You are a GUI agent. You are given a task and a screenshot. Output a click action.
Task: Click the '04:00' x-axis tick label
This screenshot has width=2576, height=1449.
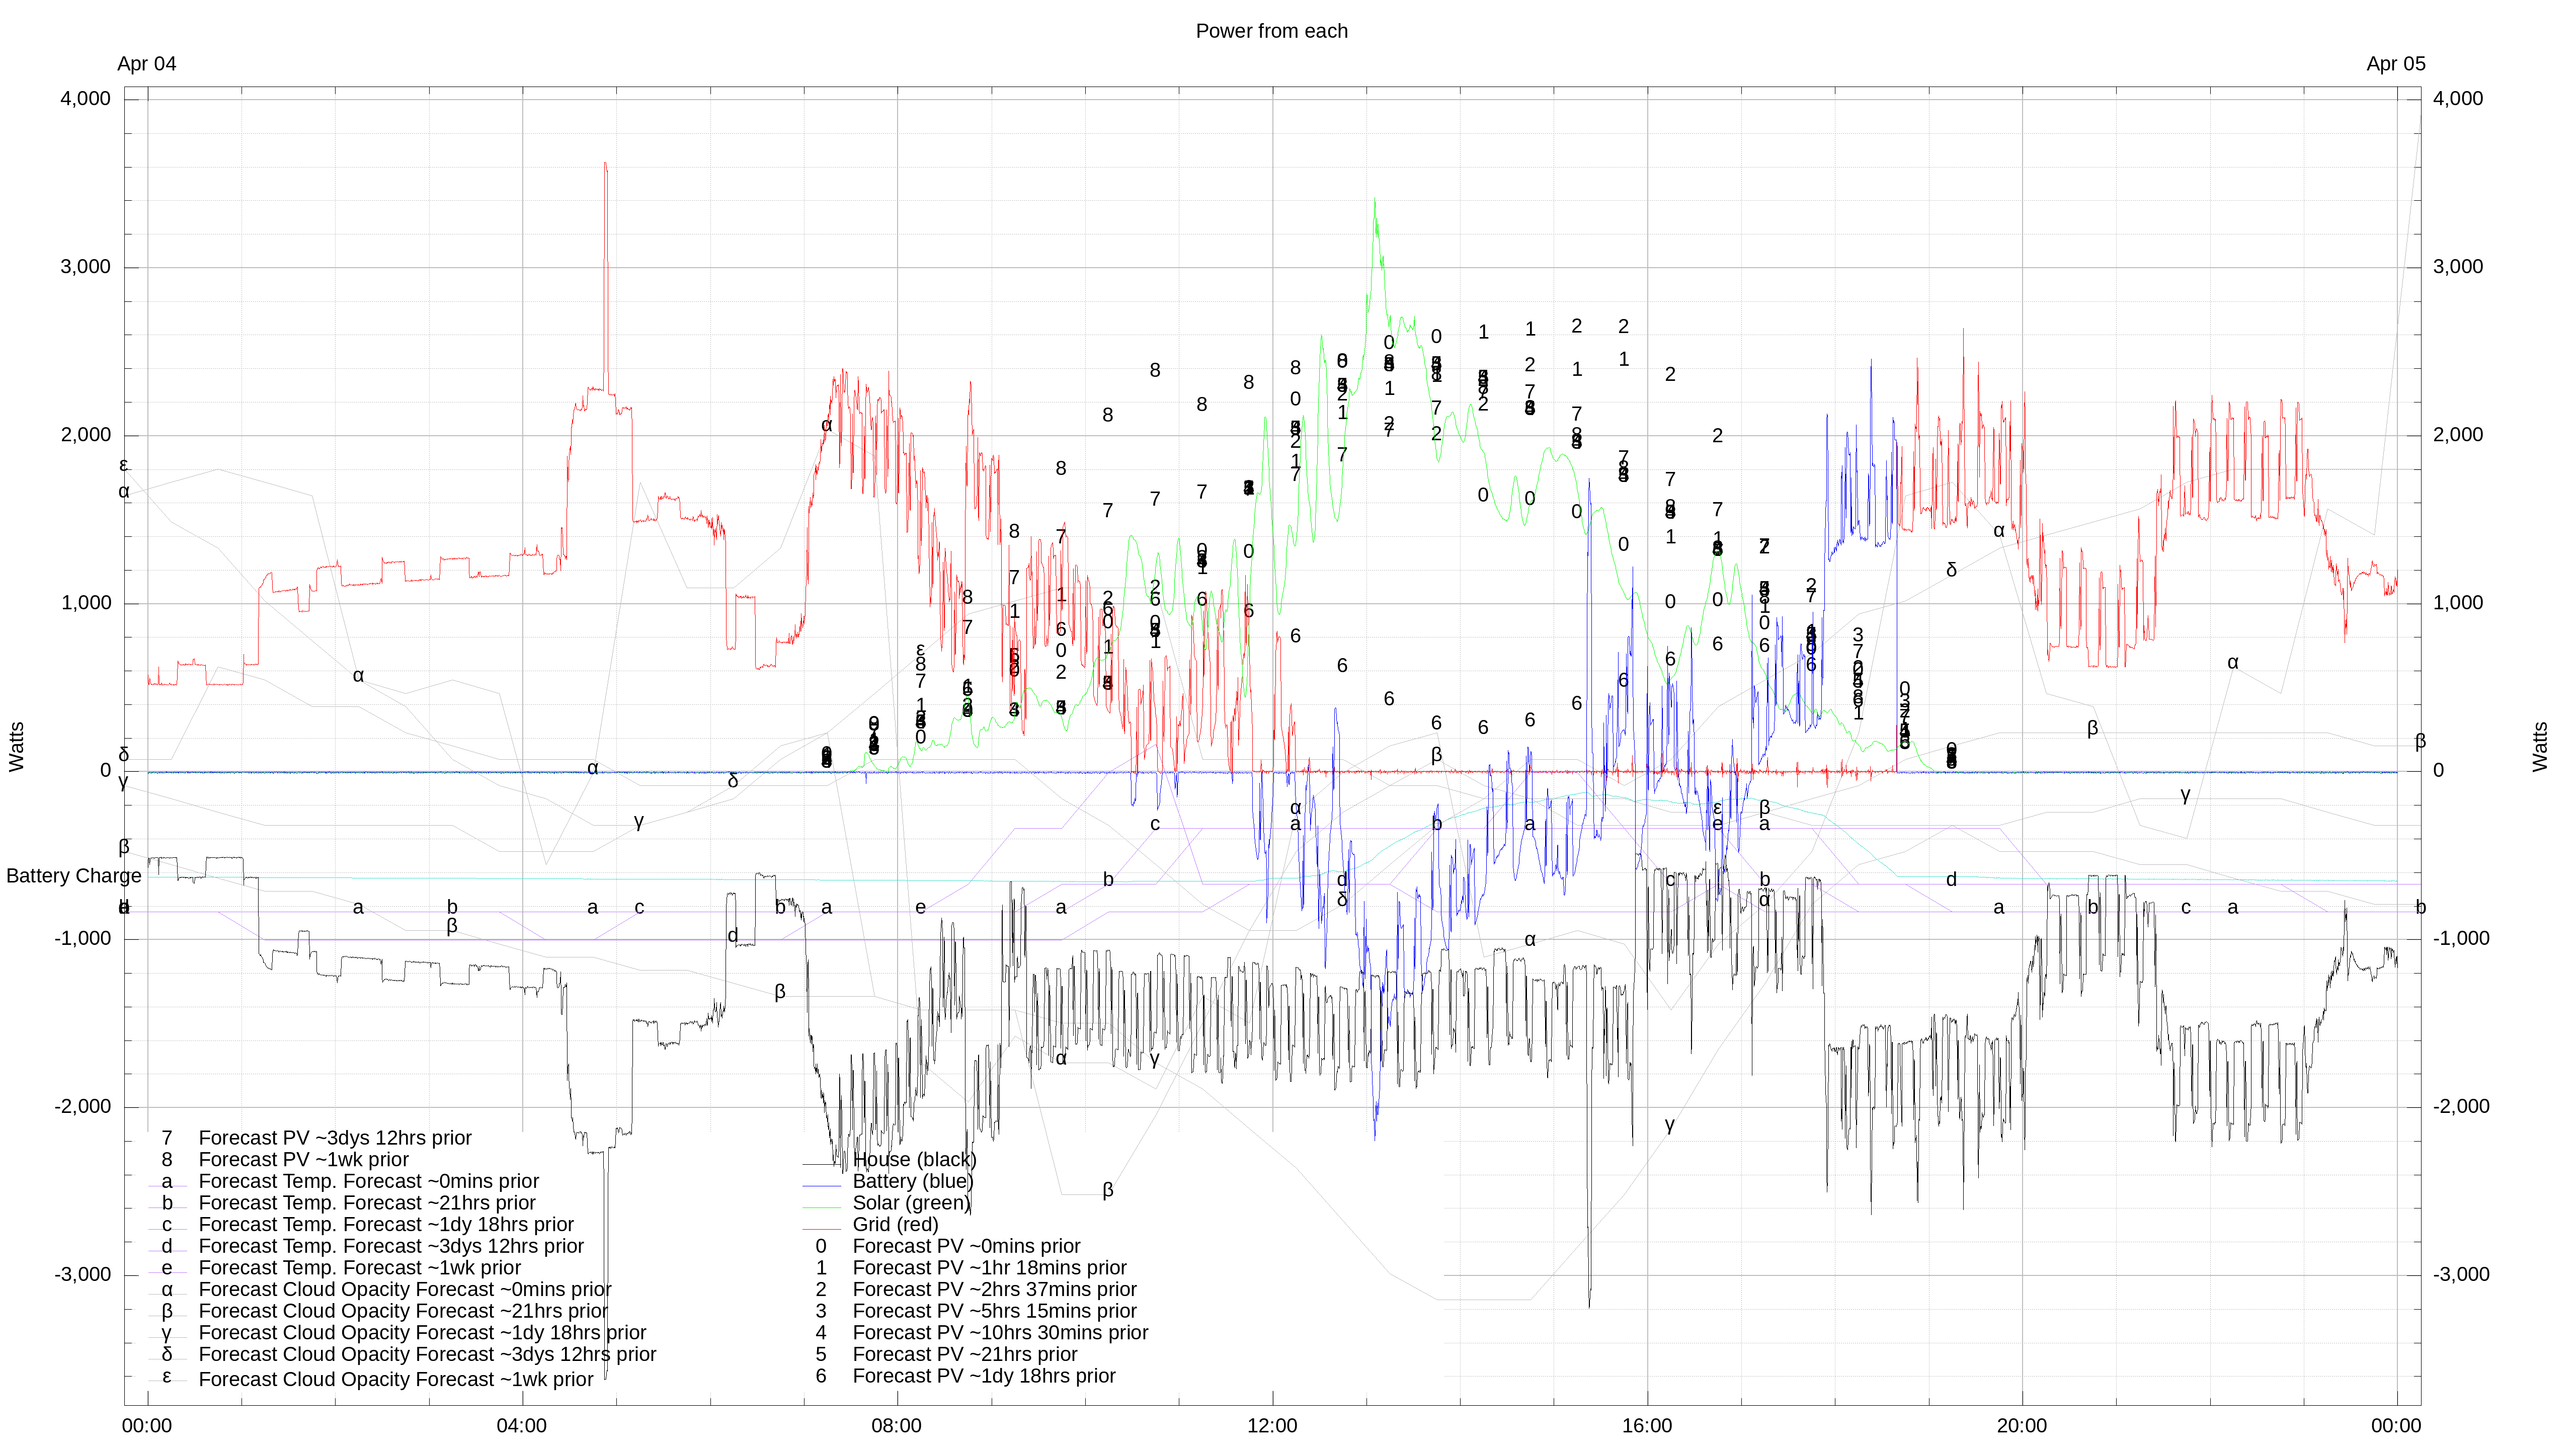522,1426
